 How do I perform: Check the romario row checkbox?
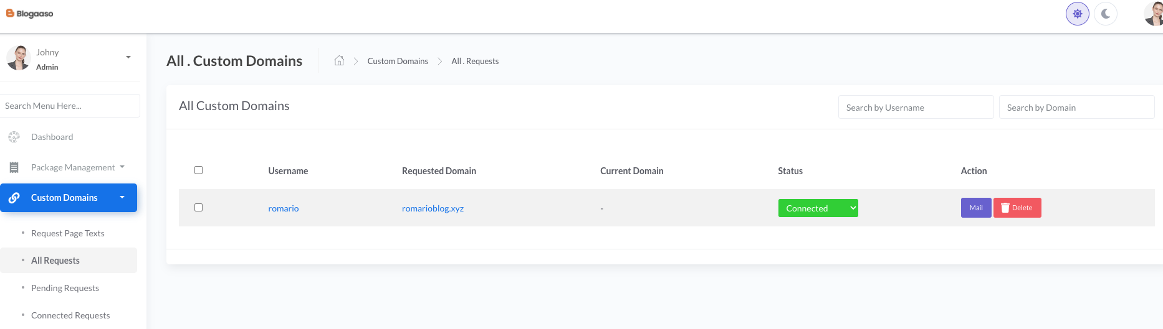199,208
